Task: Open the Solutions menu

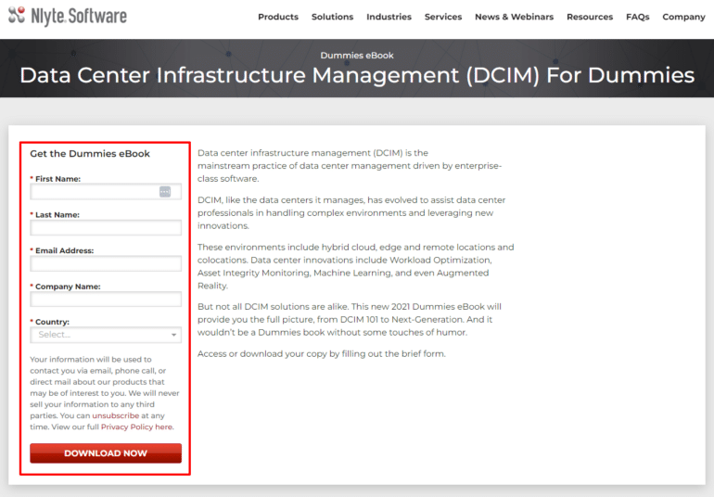Action: pyautogui.click(x=332, y=17)
